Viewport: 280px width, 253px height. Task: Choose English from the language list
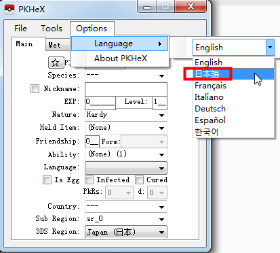click(234, 63)
